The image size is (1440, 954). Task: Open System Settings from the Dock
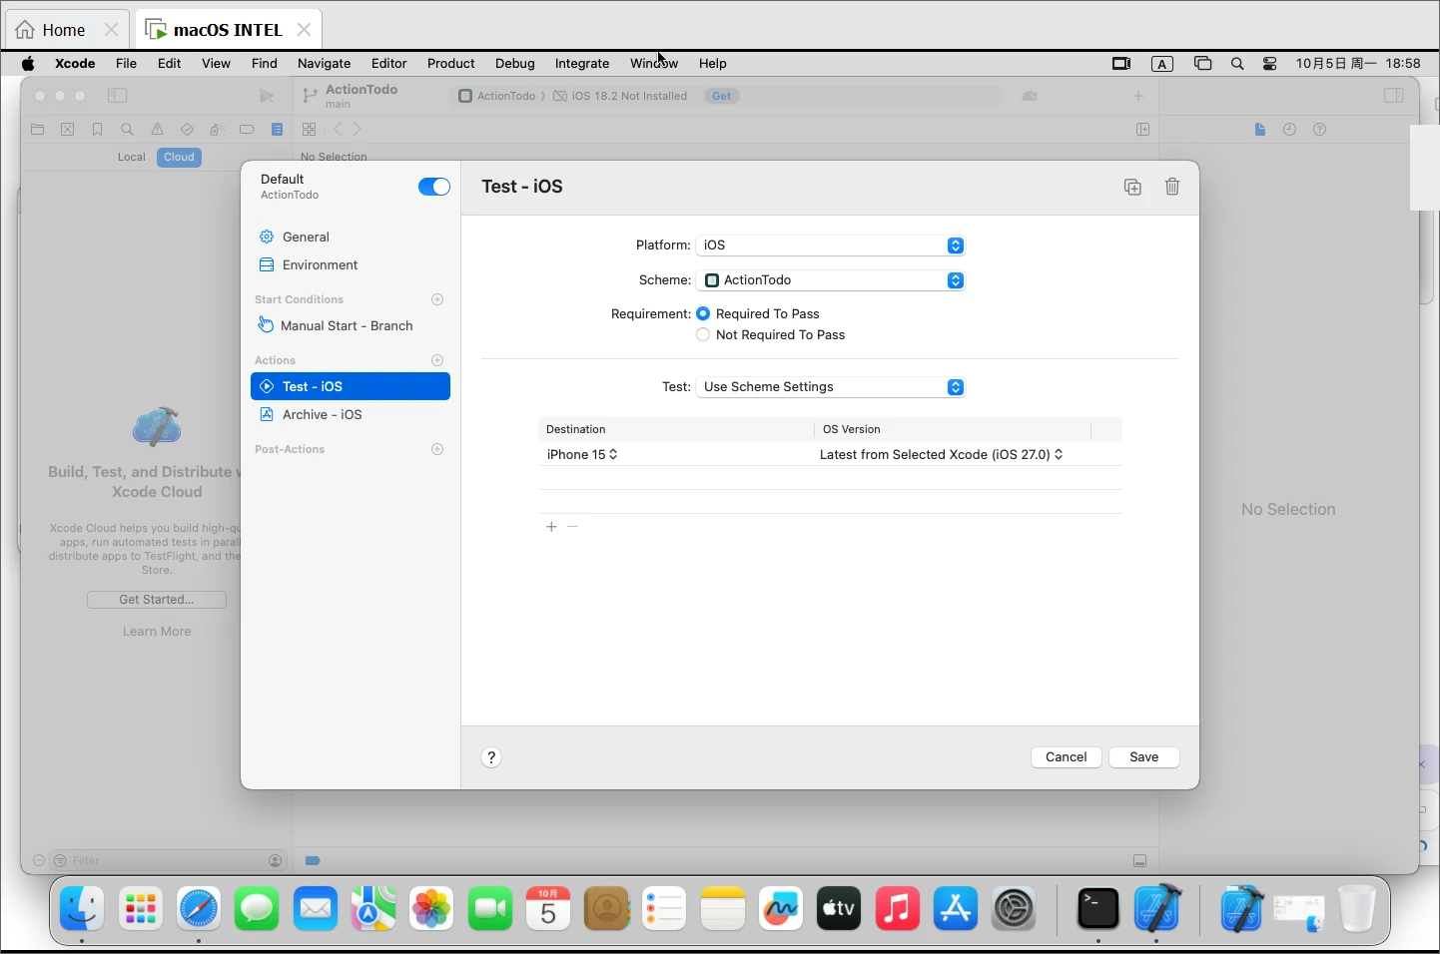[1014, 908]
